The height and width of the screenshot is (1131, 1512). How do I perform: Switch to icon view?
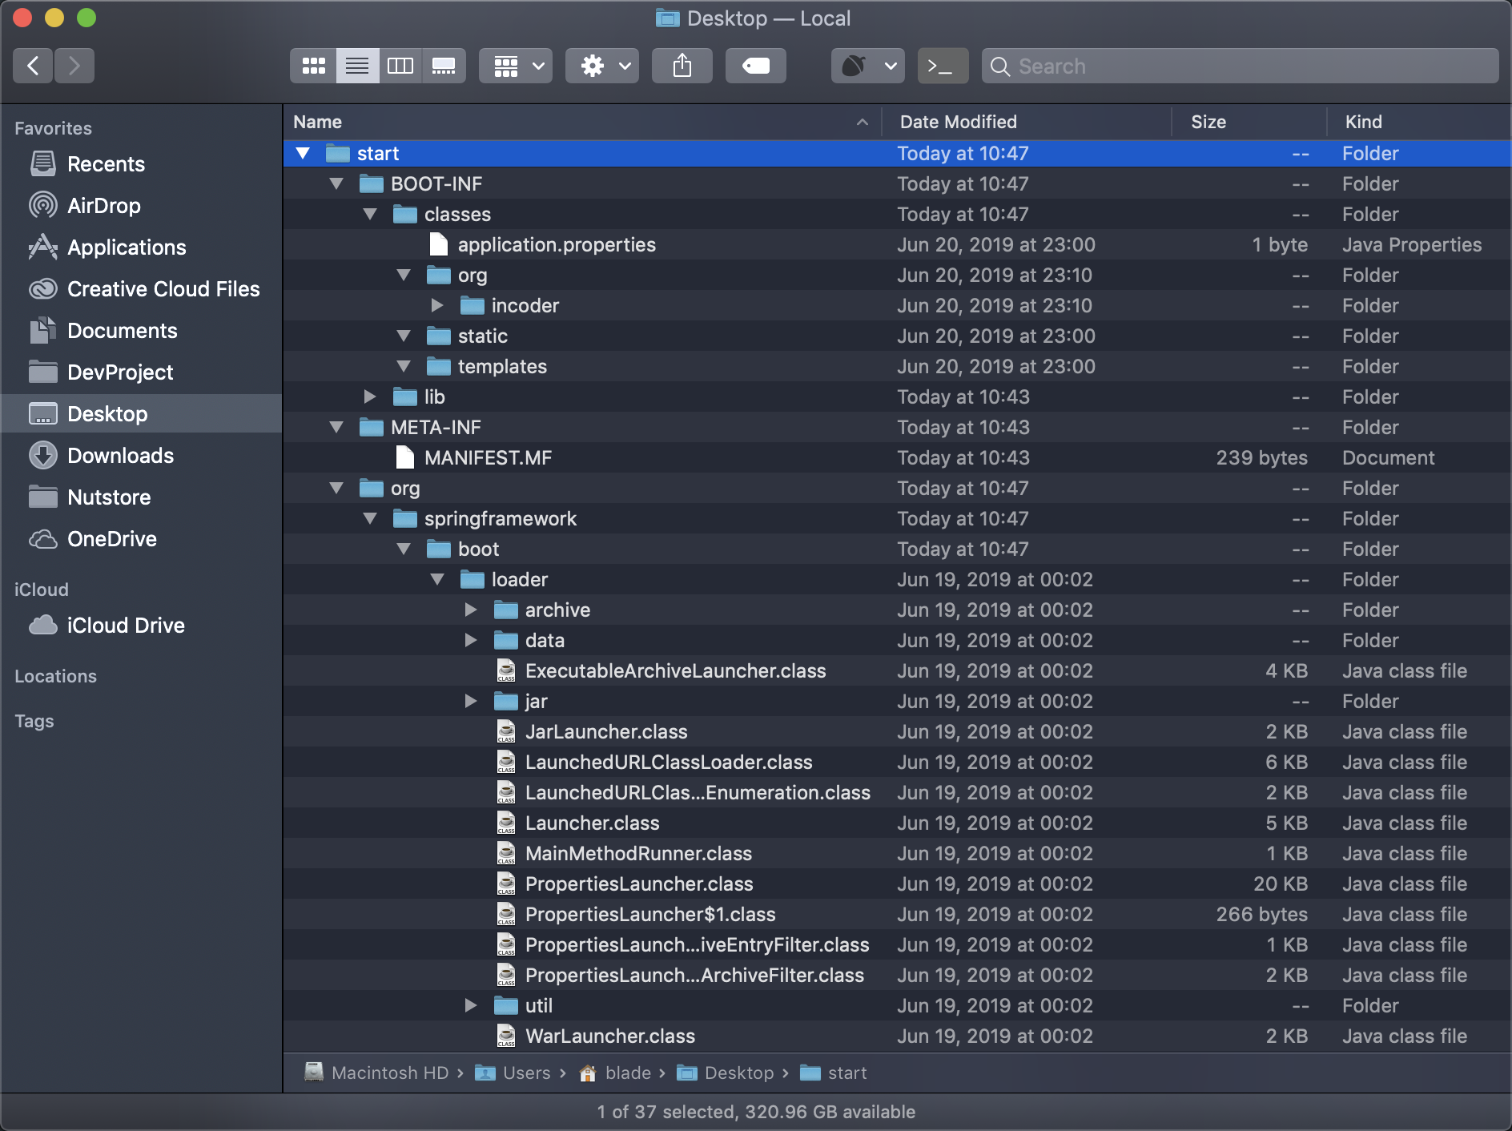click(x=313, y=66)
